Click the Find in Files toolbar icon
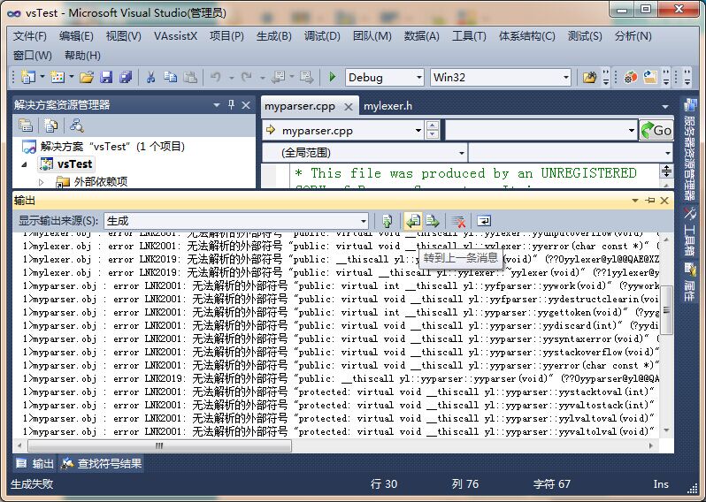706x502 pixels. [x=589, y=78]
